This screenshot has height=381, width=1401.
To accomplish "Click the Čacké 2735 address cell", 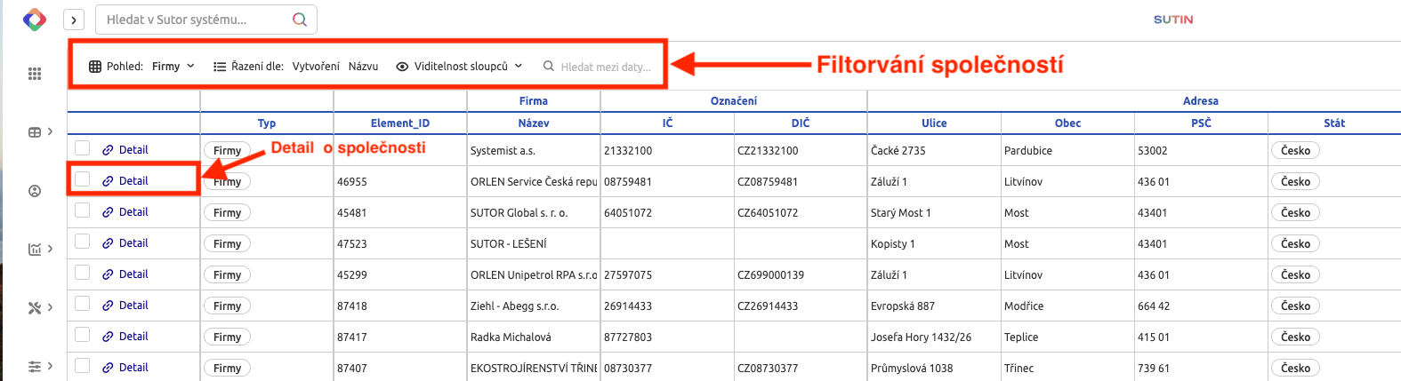I will point(934,150).
